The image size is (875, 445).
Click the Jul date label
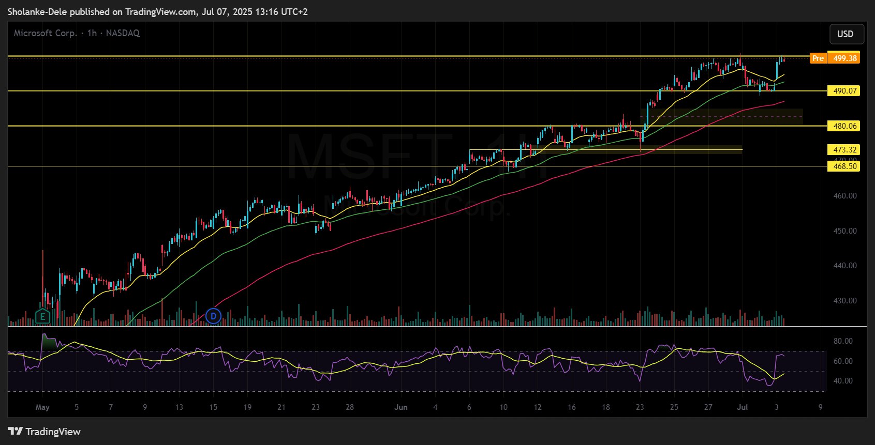click(x=743, y=407)
